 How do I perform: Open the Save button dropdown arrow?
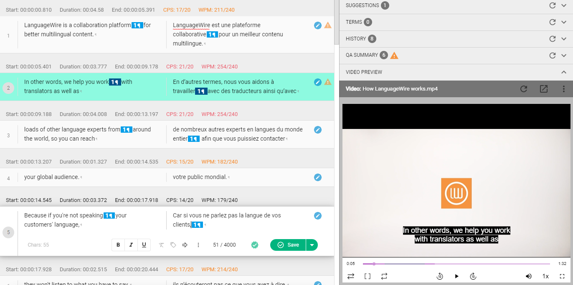point(312,245)
